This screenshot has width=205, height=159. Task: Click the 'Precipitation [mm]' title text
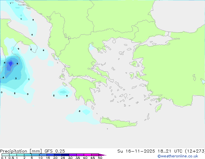[x=21, y=151]
